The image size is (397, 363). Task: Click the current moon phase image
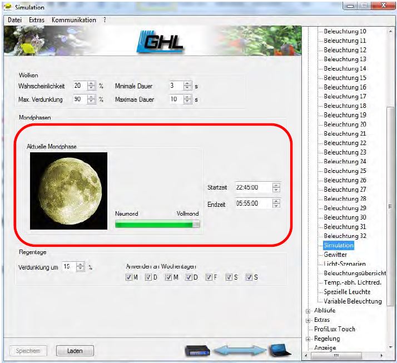pos(68,191)
